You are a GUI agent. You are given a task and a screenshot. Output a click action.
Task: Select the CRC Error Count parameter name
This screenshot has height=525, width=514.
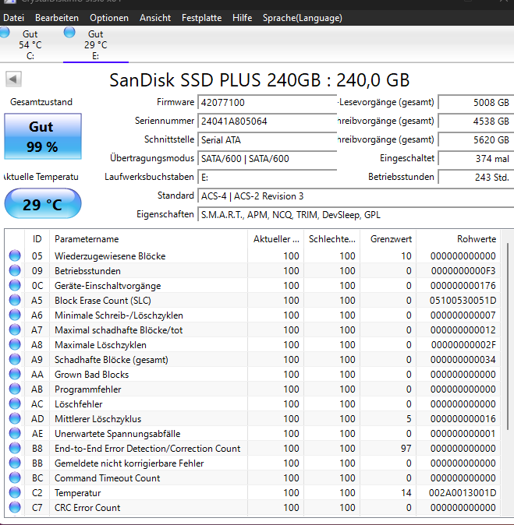(87, 508)
